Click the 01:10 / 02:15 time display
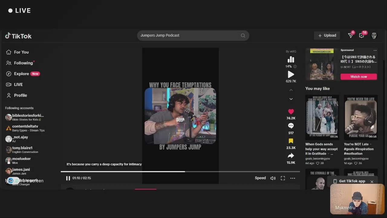Screen dimensions: 387x218 coord(82,178)
